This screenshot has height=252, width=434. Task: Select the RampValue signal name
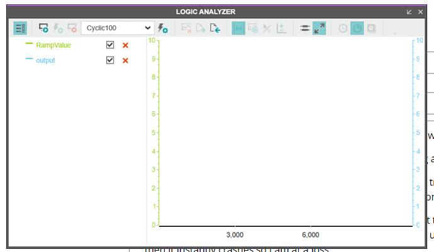tap(53, 45)
